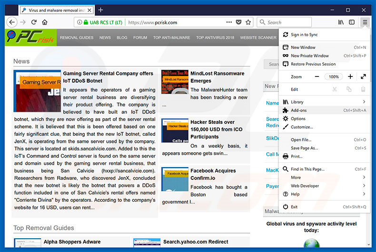Open Facebook Acquires Confirm.io article
This screenshot has height=252, width=376.
(213, 174)
